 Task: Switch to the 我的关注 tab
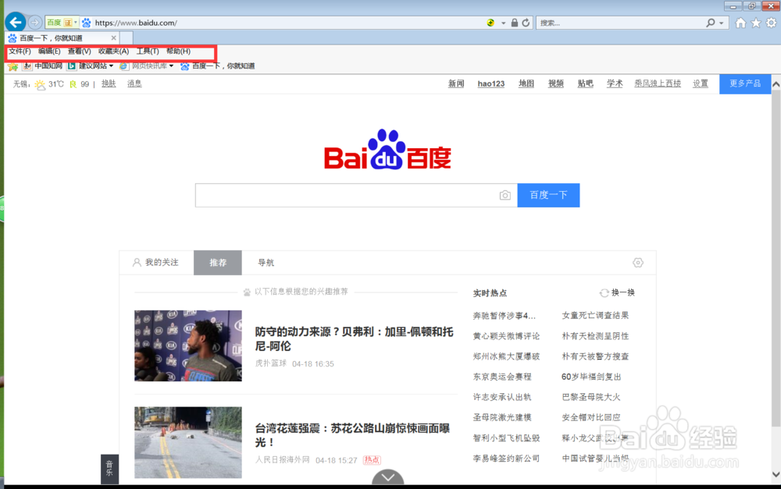point(156,263)
